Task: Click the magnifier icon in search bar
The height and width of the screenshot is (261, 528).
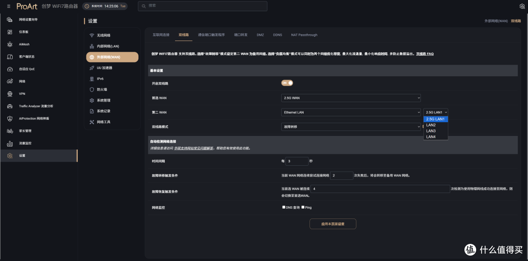Action: pyautogui.click(x=144, y=6)
